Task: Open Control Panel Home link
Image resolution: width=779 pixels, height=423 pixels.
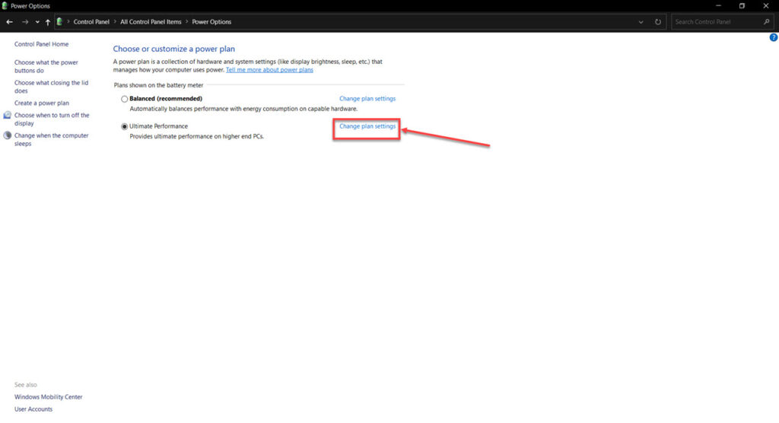Action: pyautogui.click(x=41, y=44)
